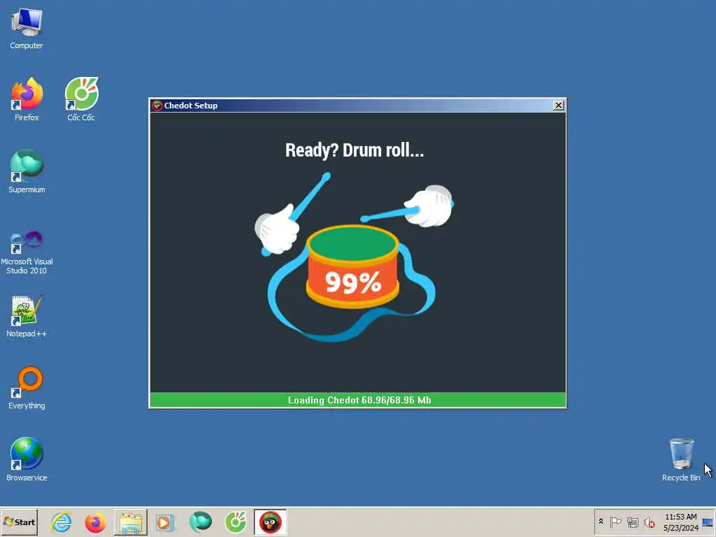Open the clock showing 11:53 AM
The height and width of the screenshot is (537, 716).
[680, 522]
